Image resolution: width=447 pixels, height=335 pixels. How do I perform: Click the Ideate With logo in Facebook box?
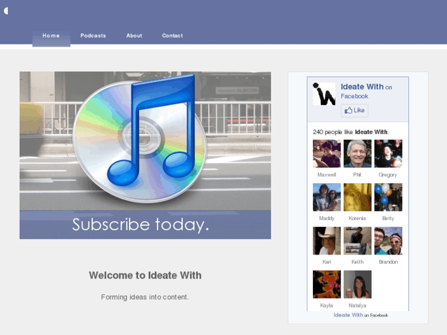pos(324,94)
